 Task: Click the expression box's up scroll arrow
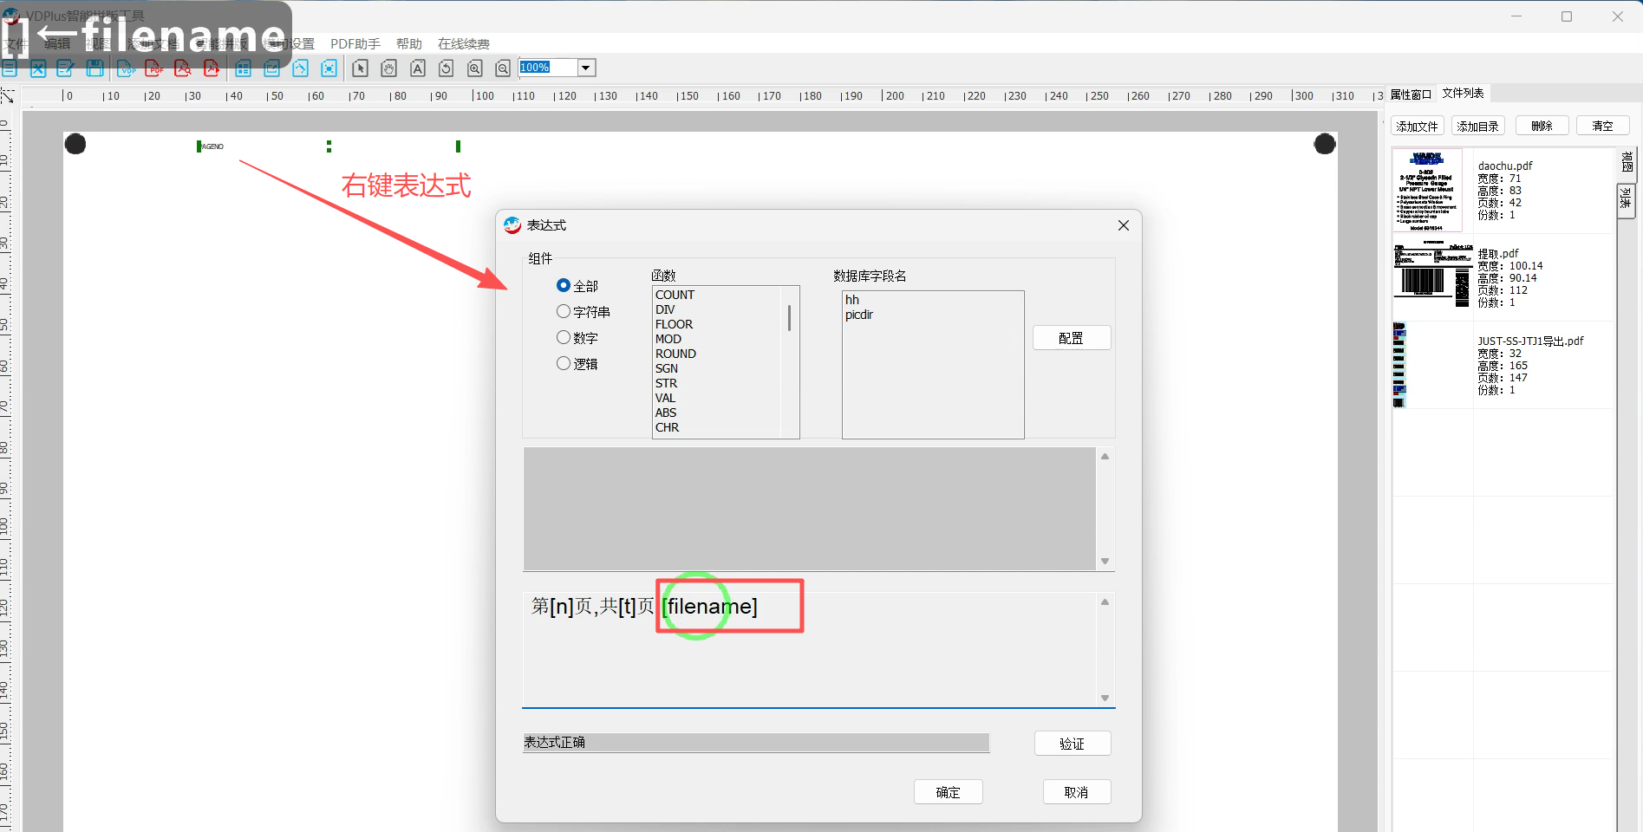(1105, 602)
